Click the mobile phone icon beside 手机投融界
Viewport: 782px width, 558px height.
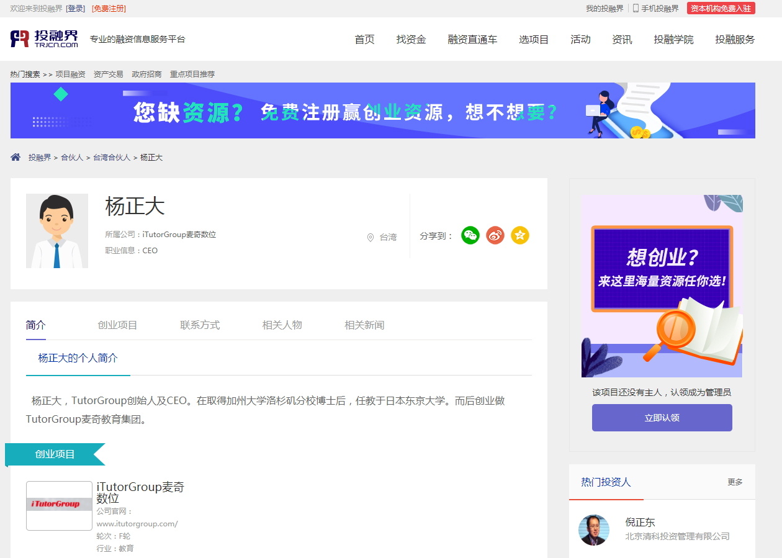636,8
